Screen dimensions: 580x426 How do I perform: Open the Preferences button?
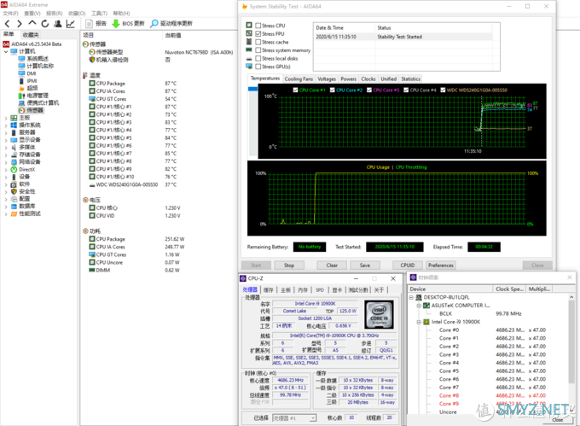pyautogui.click(x=441, y=266)
